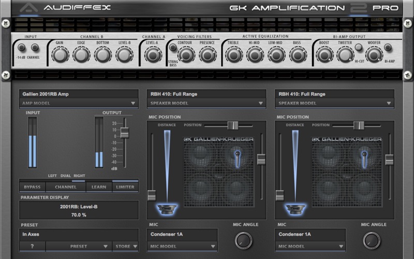Viewport: 414px width, 259px height.
Task: Click left cabinet Distance slider handle
Action: pos(152,195)
